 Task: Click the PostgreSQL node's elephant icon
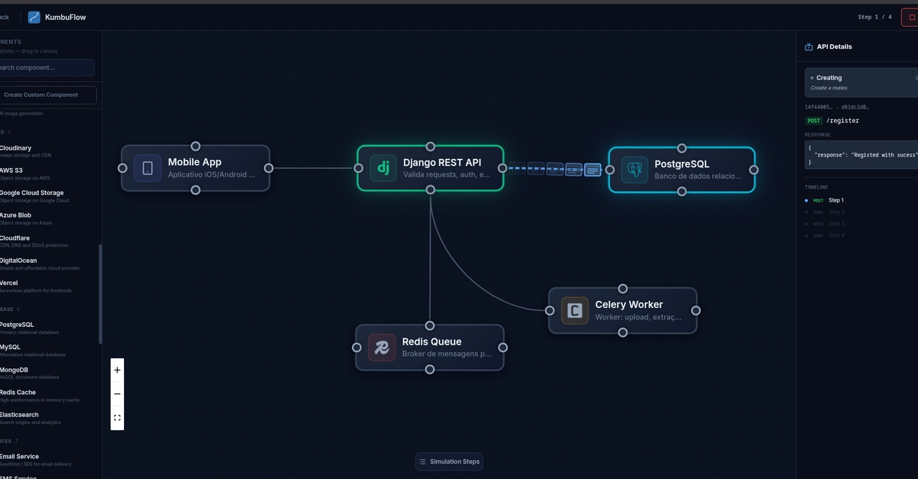(x=634, y=170)
